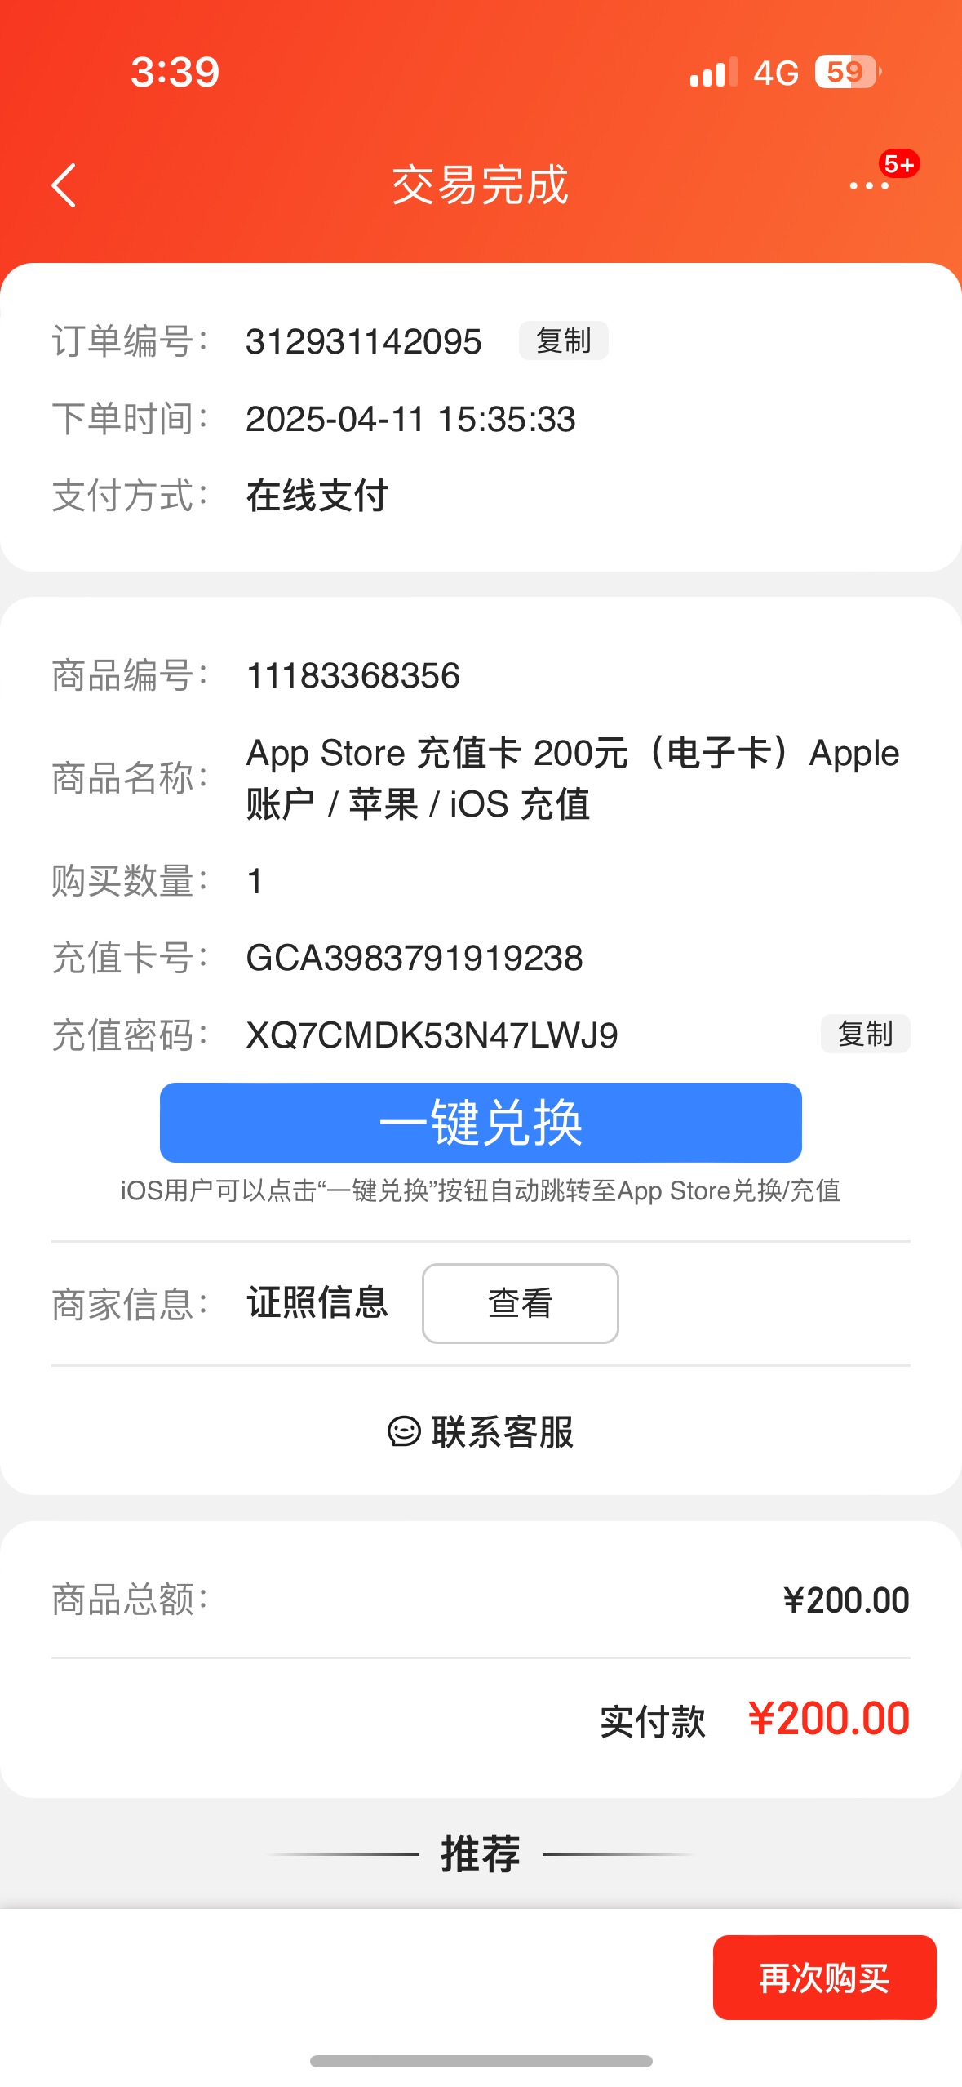Tap the product ID 11183368356
The width and height of the screenshot is (962, 2087).
tap(353, 676)
